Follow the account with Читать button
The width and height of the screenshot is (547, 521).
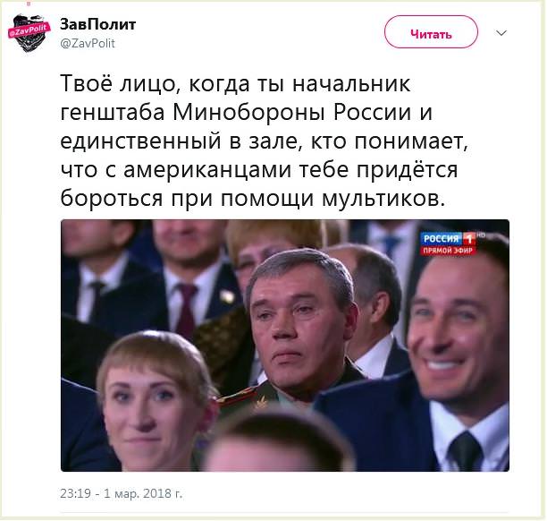tap(431, 32)
